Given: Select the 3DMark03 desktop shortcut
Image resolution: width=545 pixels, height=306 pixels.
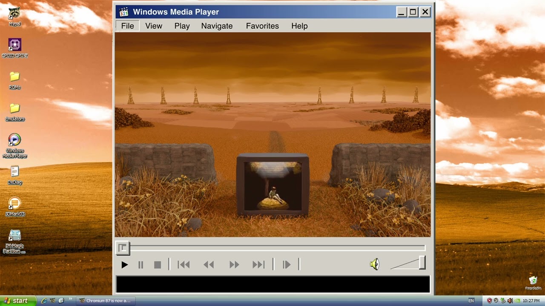Looking at the screenshot, I should (x=15, y=207).
